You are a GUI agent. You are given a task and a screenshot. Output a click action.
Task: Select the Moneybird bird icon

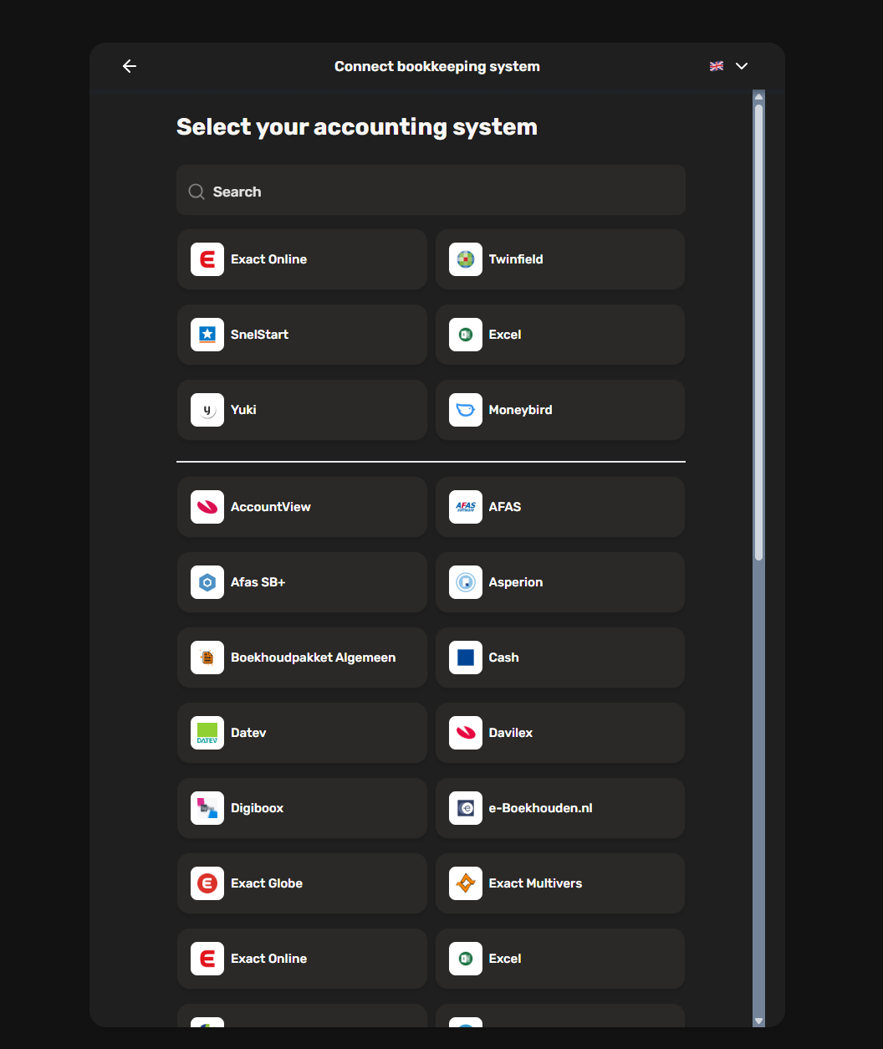466,410
